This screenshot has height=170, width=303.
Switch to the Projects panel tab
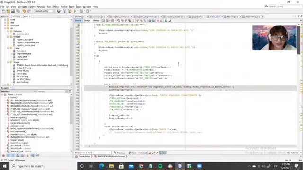click(x=5, y=17)
